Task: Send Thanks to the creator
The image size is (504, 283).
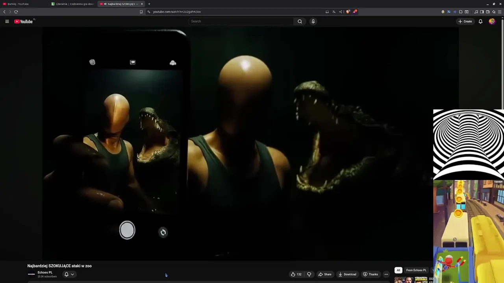Action: (370, 274)
